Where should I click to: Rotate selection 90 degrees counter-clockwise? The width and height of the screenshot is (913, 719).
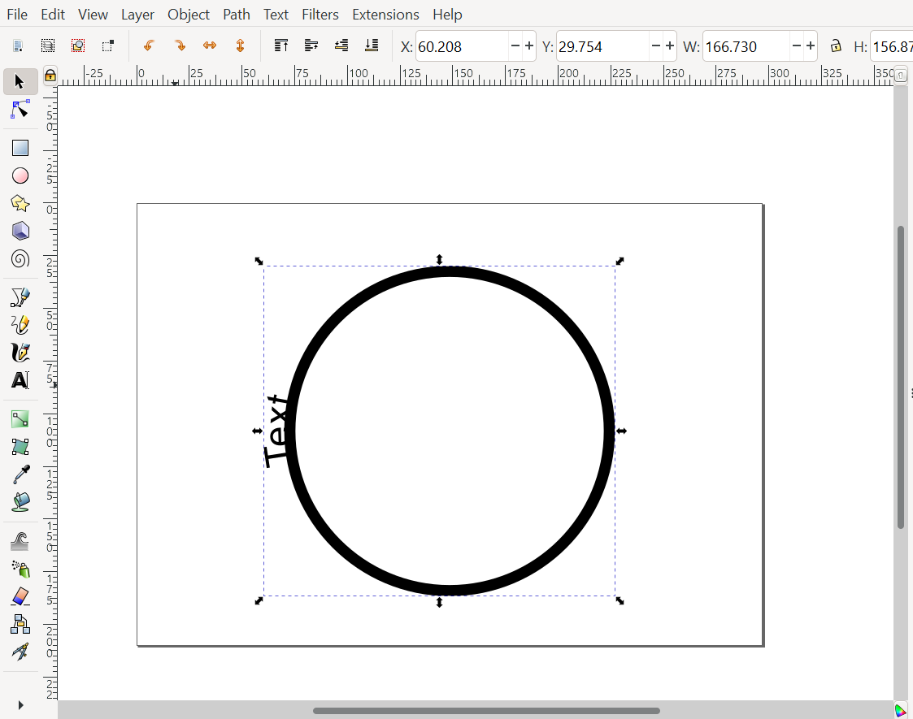tap(149, 46)
